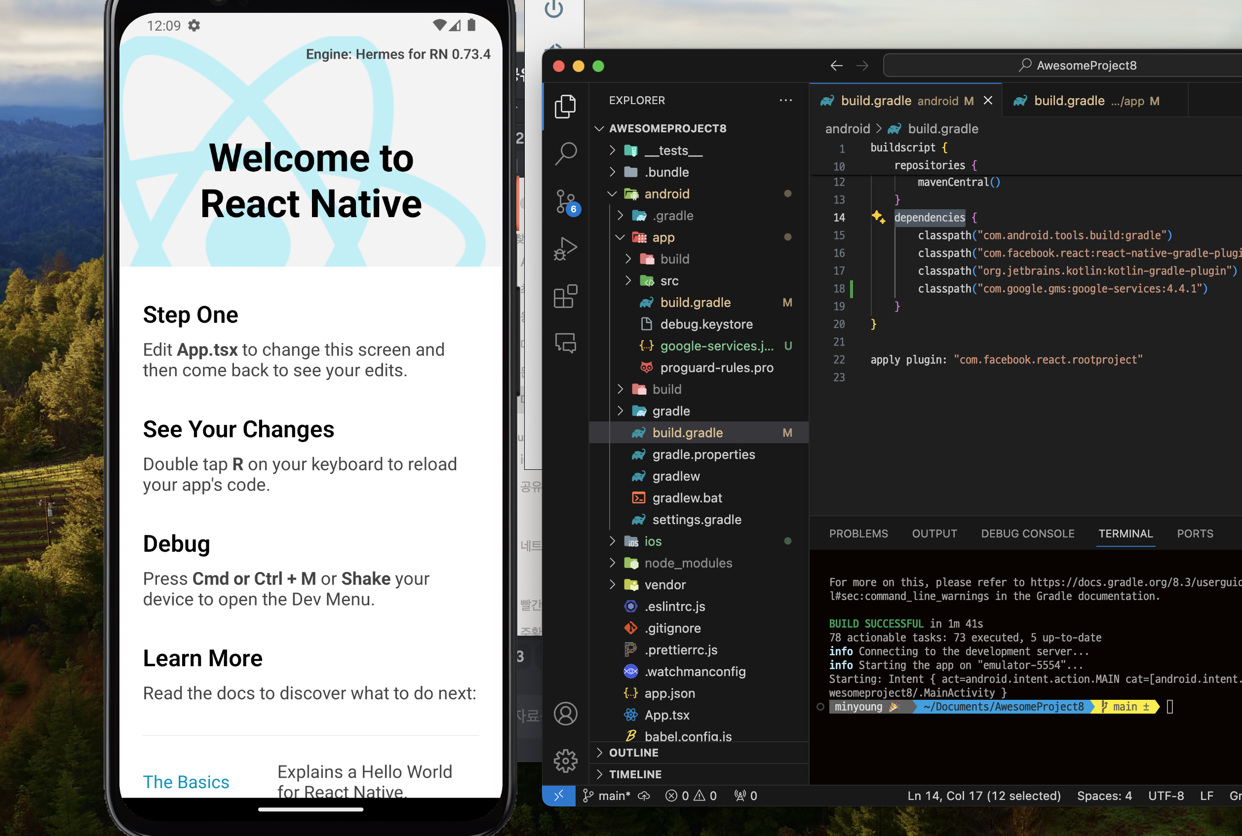
Task: Open app.json file
Action: (699, 693)
